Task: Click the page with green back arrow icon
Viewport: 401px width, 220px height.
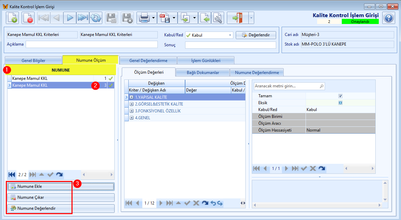Action: (205, 18)
